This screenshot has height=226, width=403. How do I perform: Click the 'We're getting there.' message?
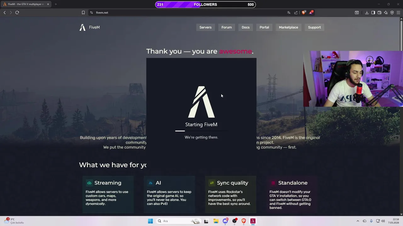click(201, 137)
